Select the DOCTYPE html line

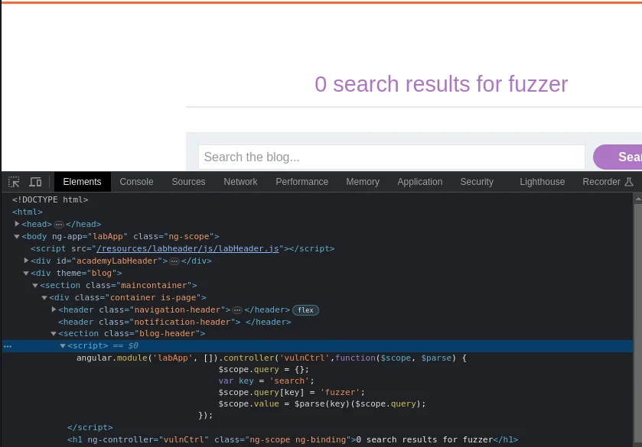click(50, 199)
